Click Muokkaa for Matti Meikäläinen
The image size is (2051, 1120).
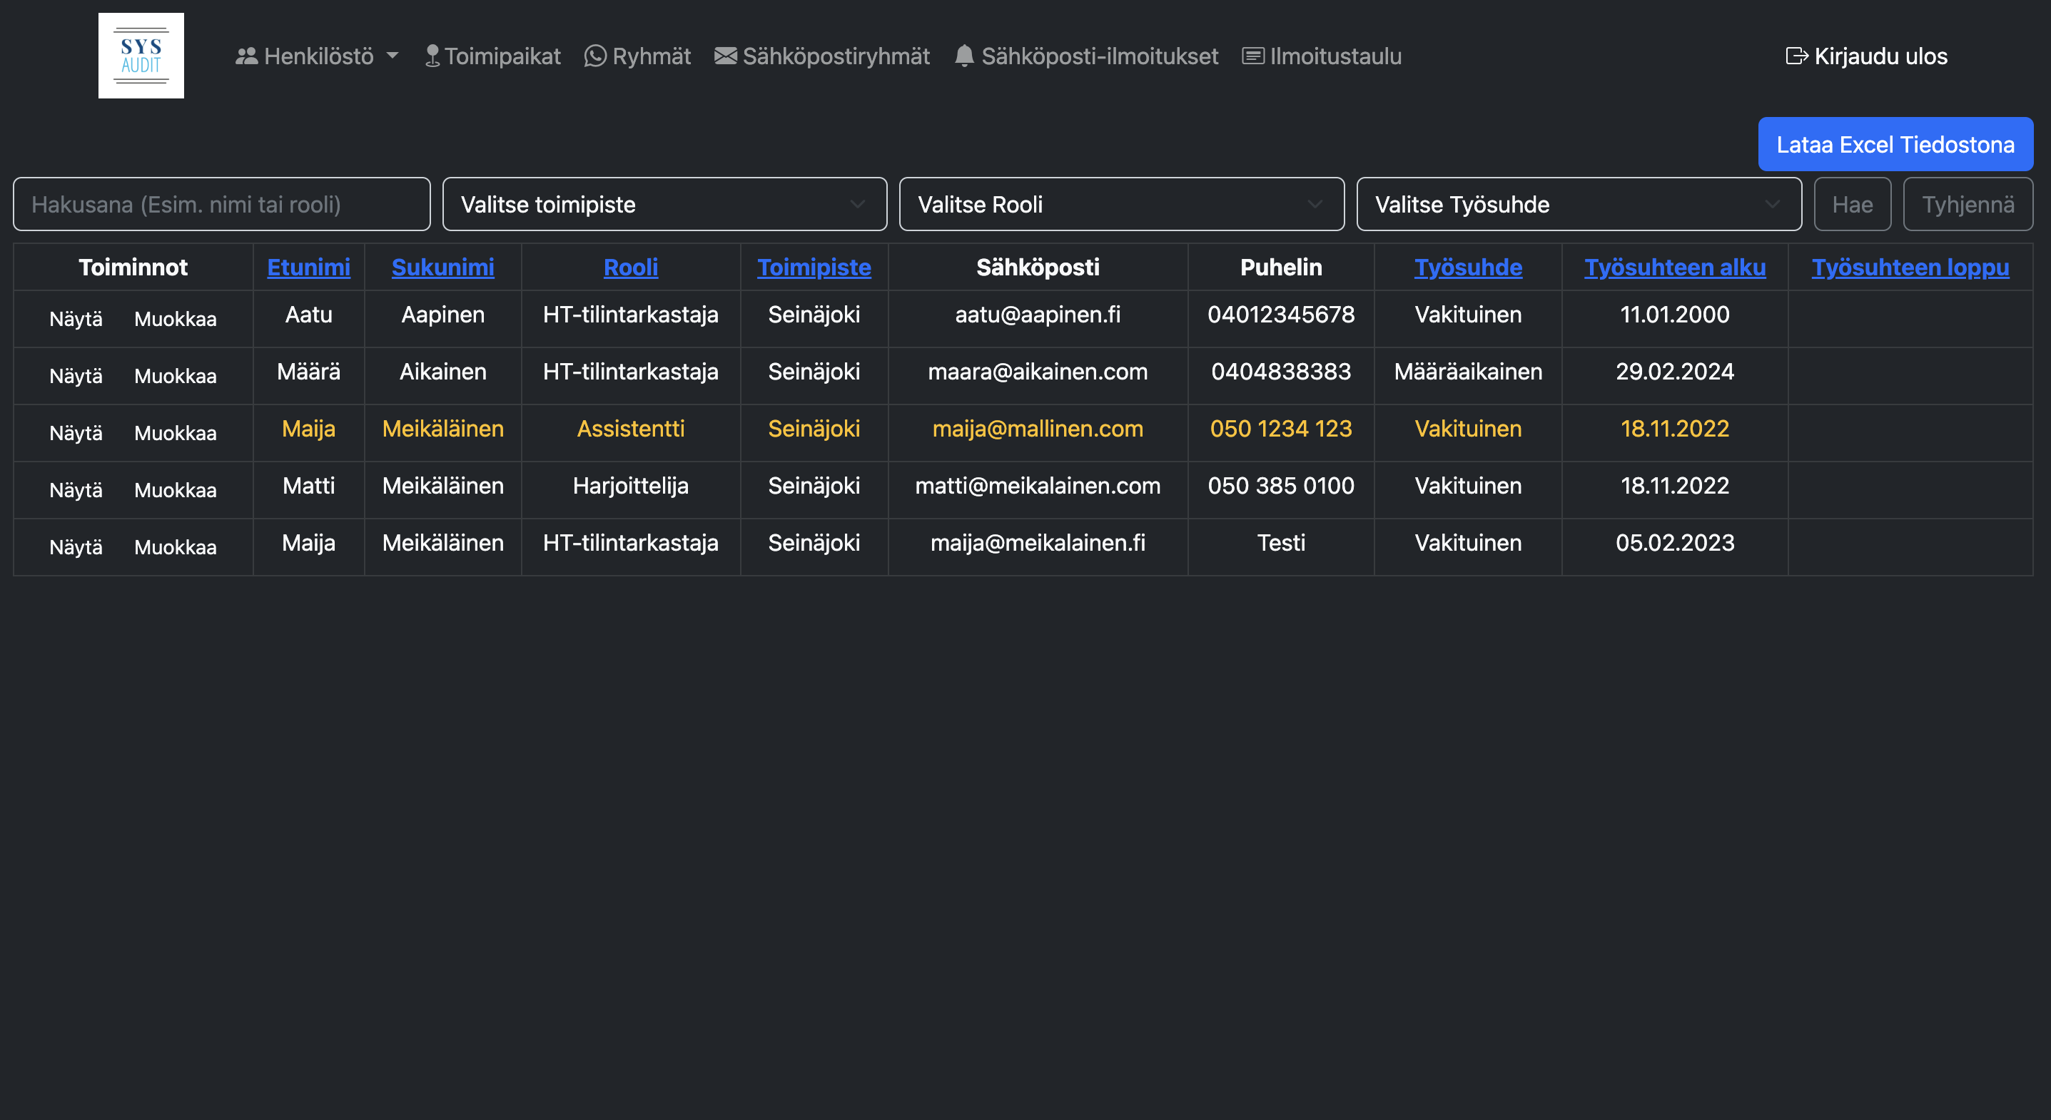click(x=175, y=490)
